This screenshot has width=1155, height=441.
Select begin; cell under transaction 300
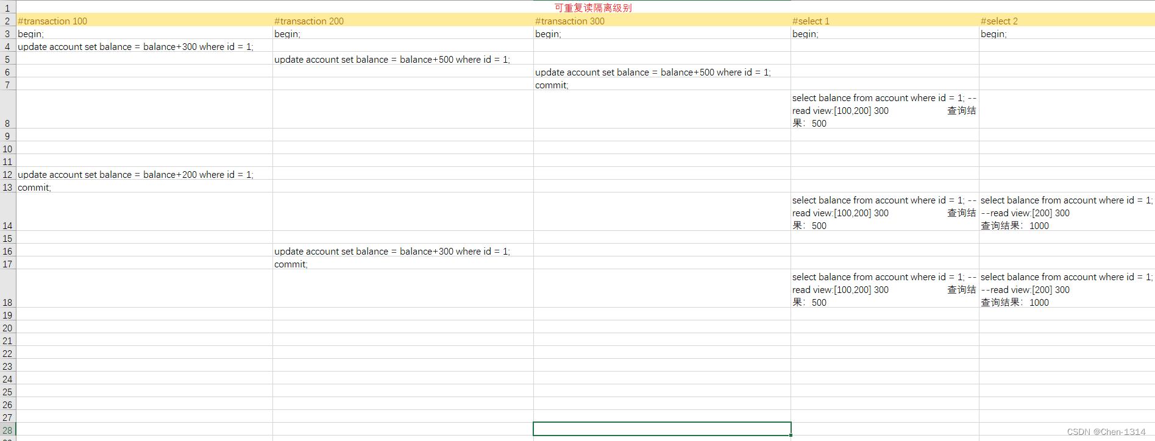click(x=662, y=33)
